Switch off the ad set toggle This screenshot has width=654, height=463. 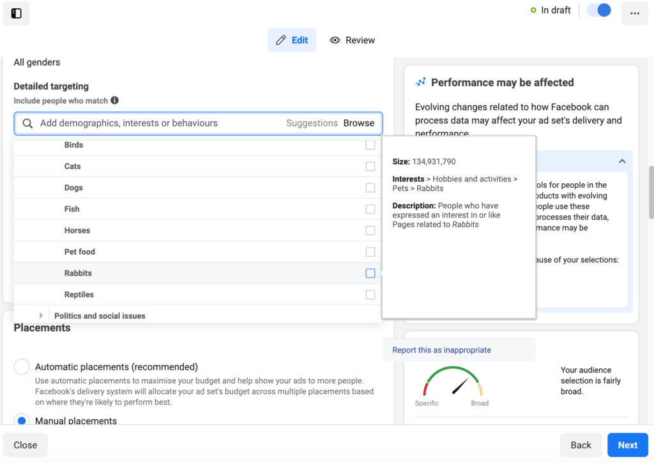tap(599, 10)
